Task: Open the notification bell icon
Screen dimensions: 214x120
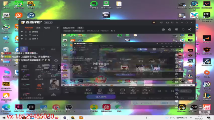Action: [183, 29]
